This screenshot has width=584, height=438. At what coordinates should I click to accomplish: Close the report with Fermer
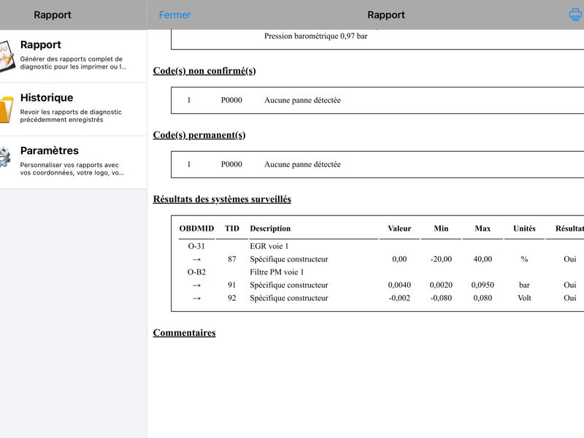[174, 15]
